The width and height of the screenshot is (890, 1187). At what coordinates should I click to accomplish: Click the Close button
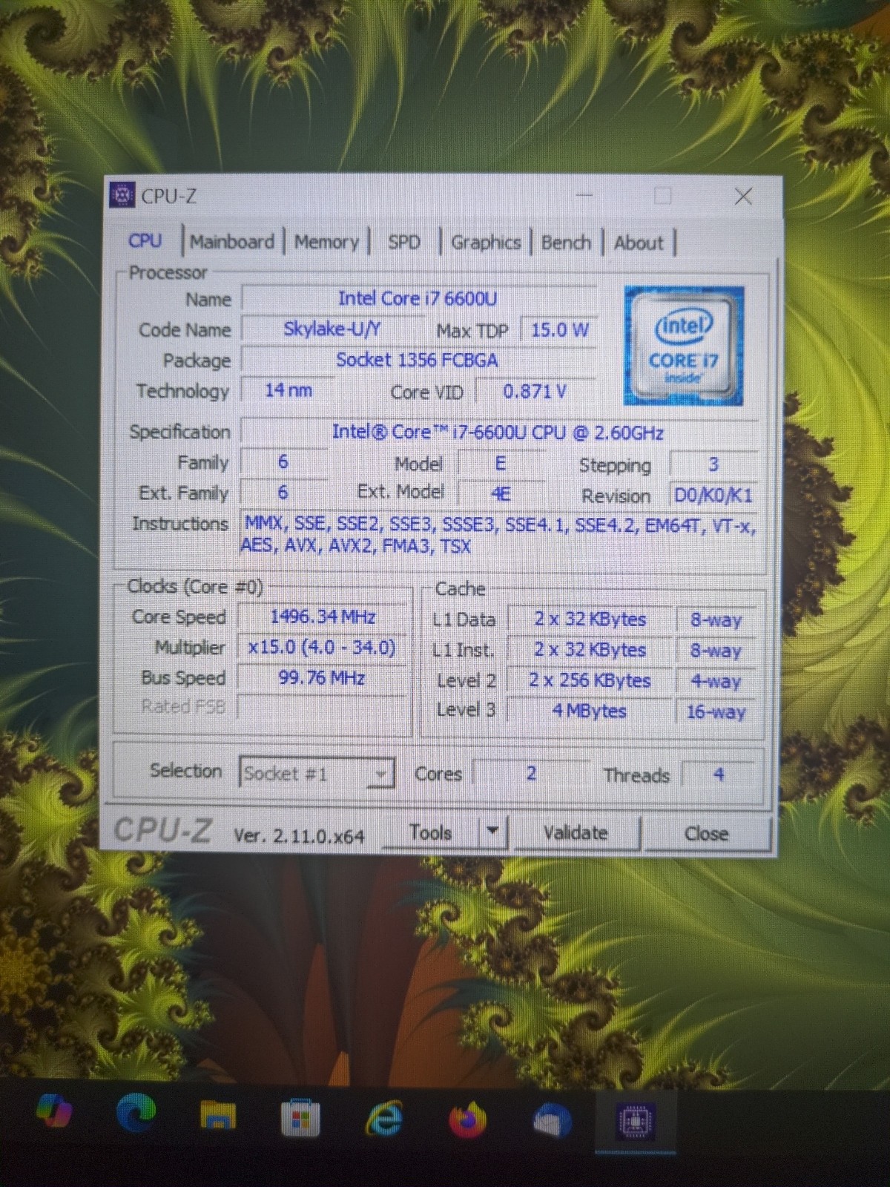click(707, 834)
